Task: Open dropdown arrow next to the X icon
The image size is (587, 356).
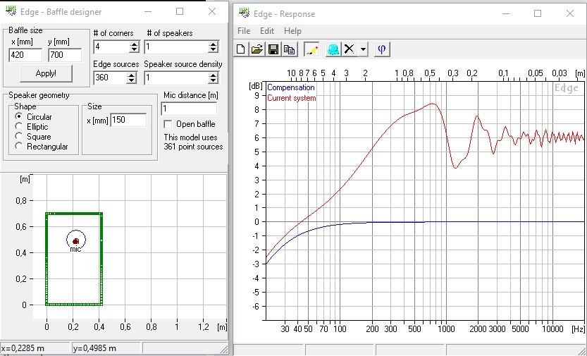Action: coord(363,49)
